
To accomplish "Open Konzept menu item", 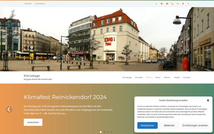I will 139,78.
